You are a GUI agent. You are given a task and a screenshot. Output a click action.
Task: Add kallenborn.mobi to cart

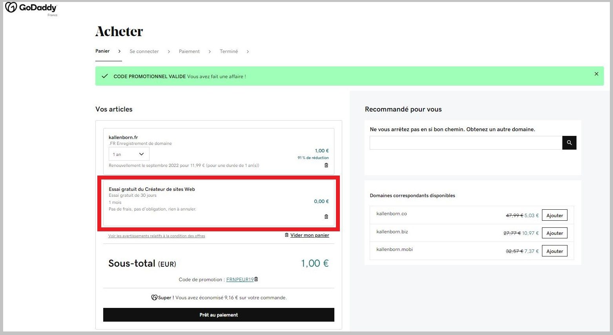(x=555, y=251)
